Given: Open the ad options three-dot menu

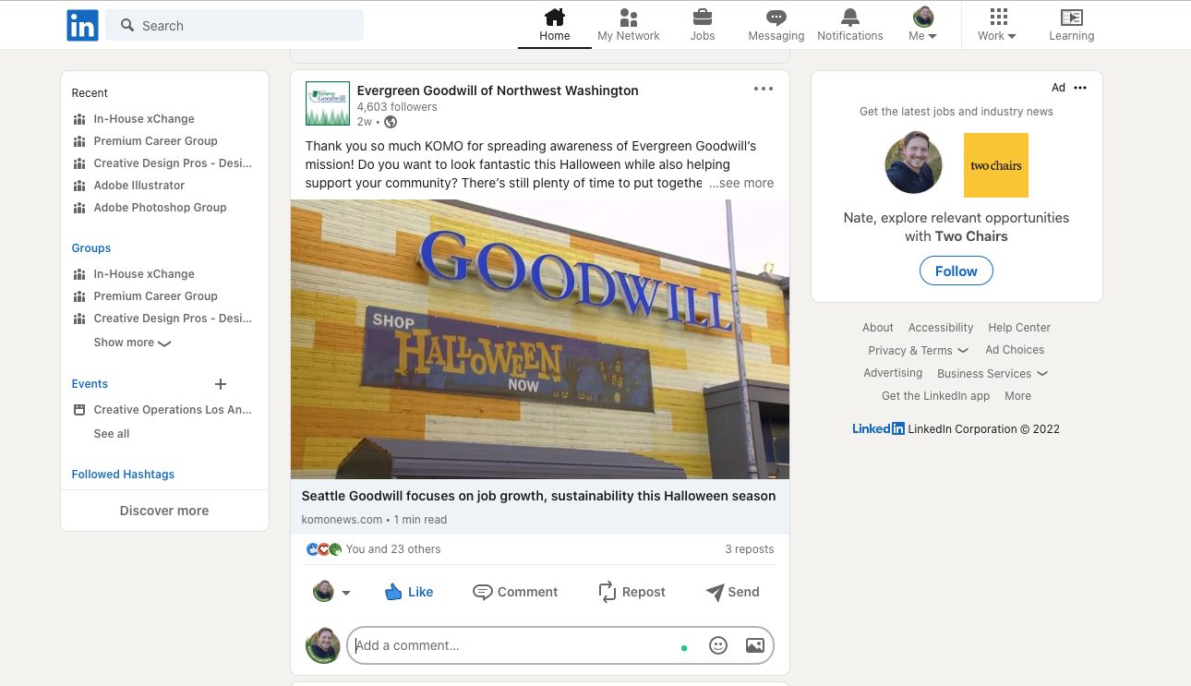Looking at the screenshot, I should pos(1080,88).
